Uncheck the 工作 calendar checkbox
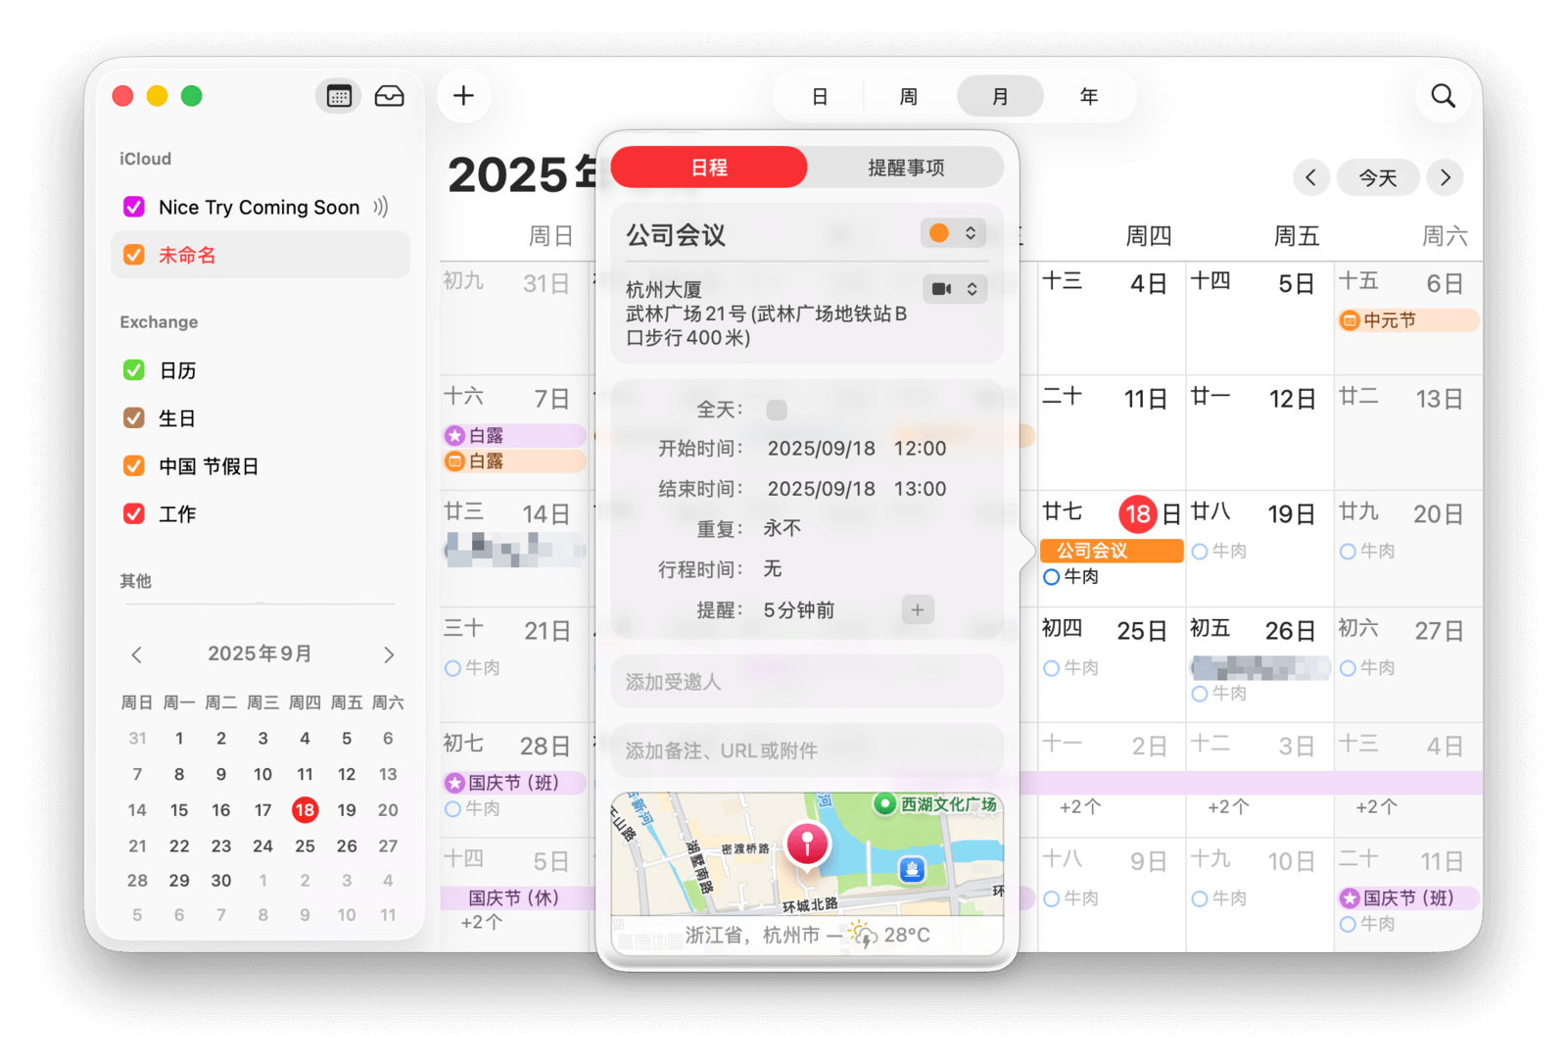The width and height of the screenshot is (1567, 1063). [x=134, y=513]
